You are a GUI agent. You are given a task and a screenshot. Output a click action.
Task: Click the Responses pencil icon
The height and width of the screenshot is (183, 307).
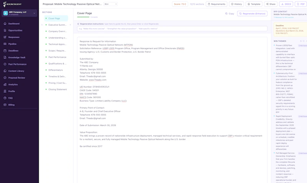coord(5,37)
